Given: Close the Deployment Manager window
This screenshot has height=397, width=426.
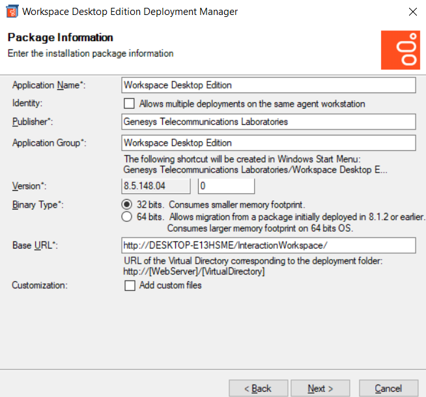Looking at the screenshot, I should 412,12.
